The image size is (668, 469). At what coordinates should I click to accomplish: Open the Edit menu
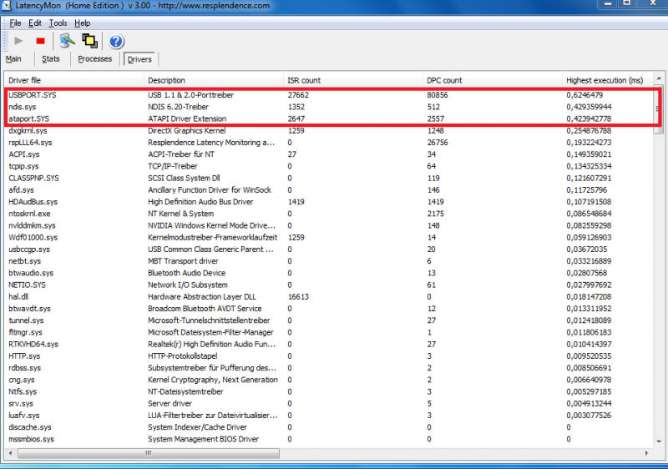pyautogui.click(x=35, y=23)
